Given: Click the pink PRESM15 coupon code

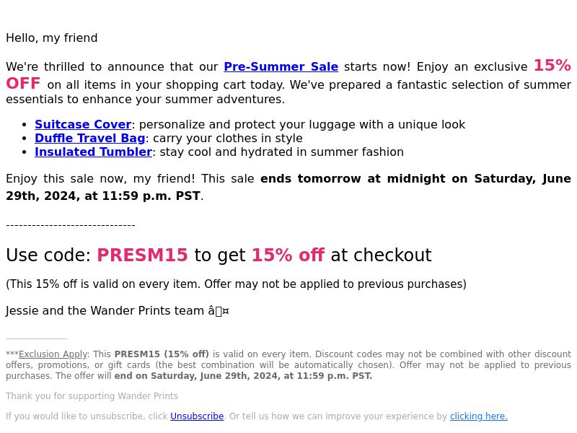Looking at the screenshot, I should [x=142, y=255].
